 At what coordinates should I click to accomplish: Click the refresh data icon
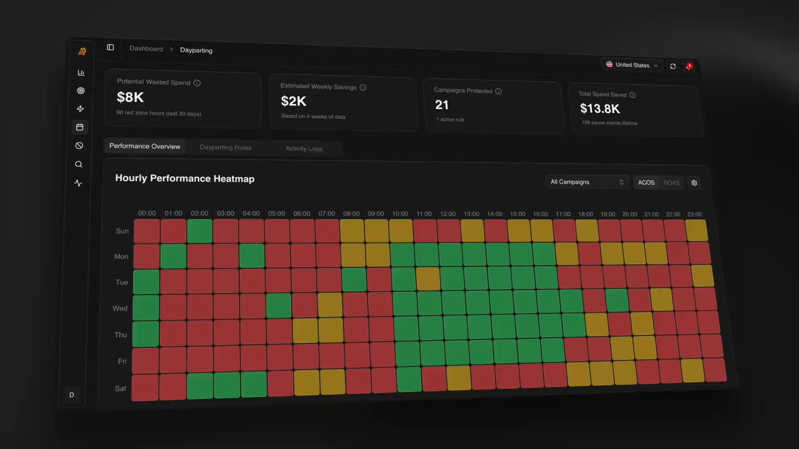point(673,67)
